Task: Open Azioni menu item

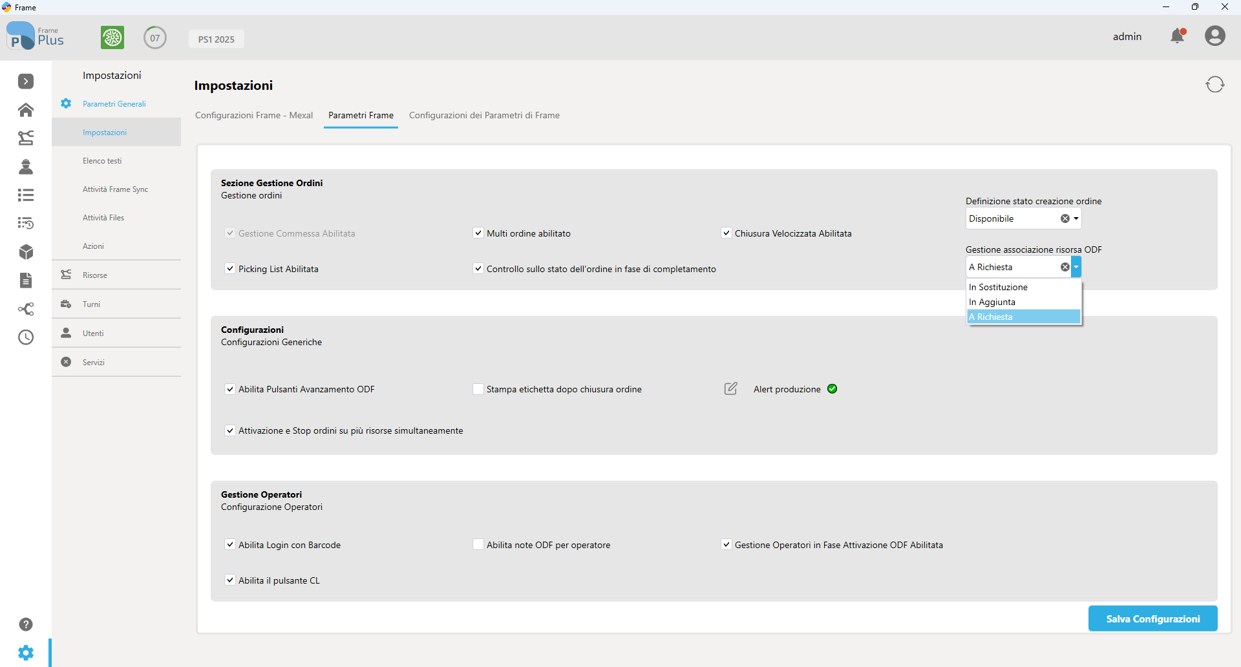Action: click(x=116, y=246)
